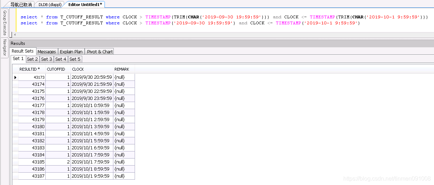The width and height of the screenshot is (434, 185).
Task: Select RESULTID cell 43183
Action: [32, 148]
